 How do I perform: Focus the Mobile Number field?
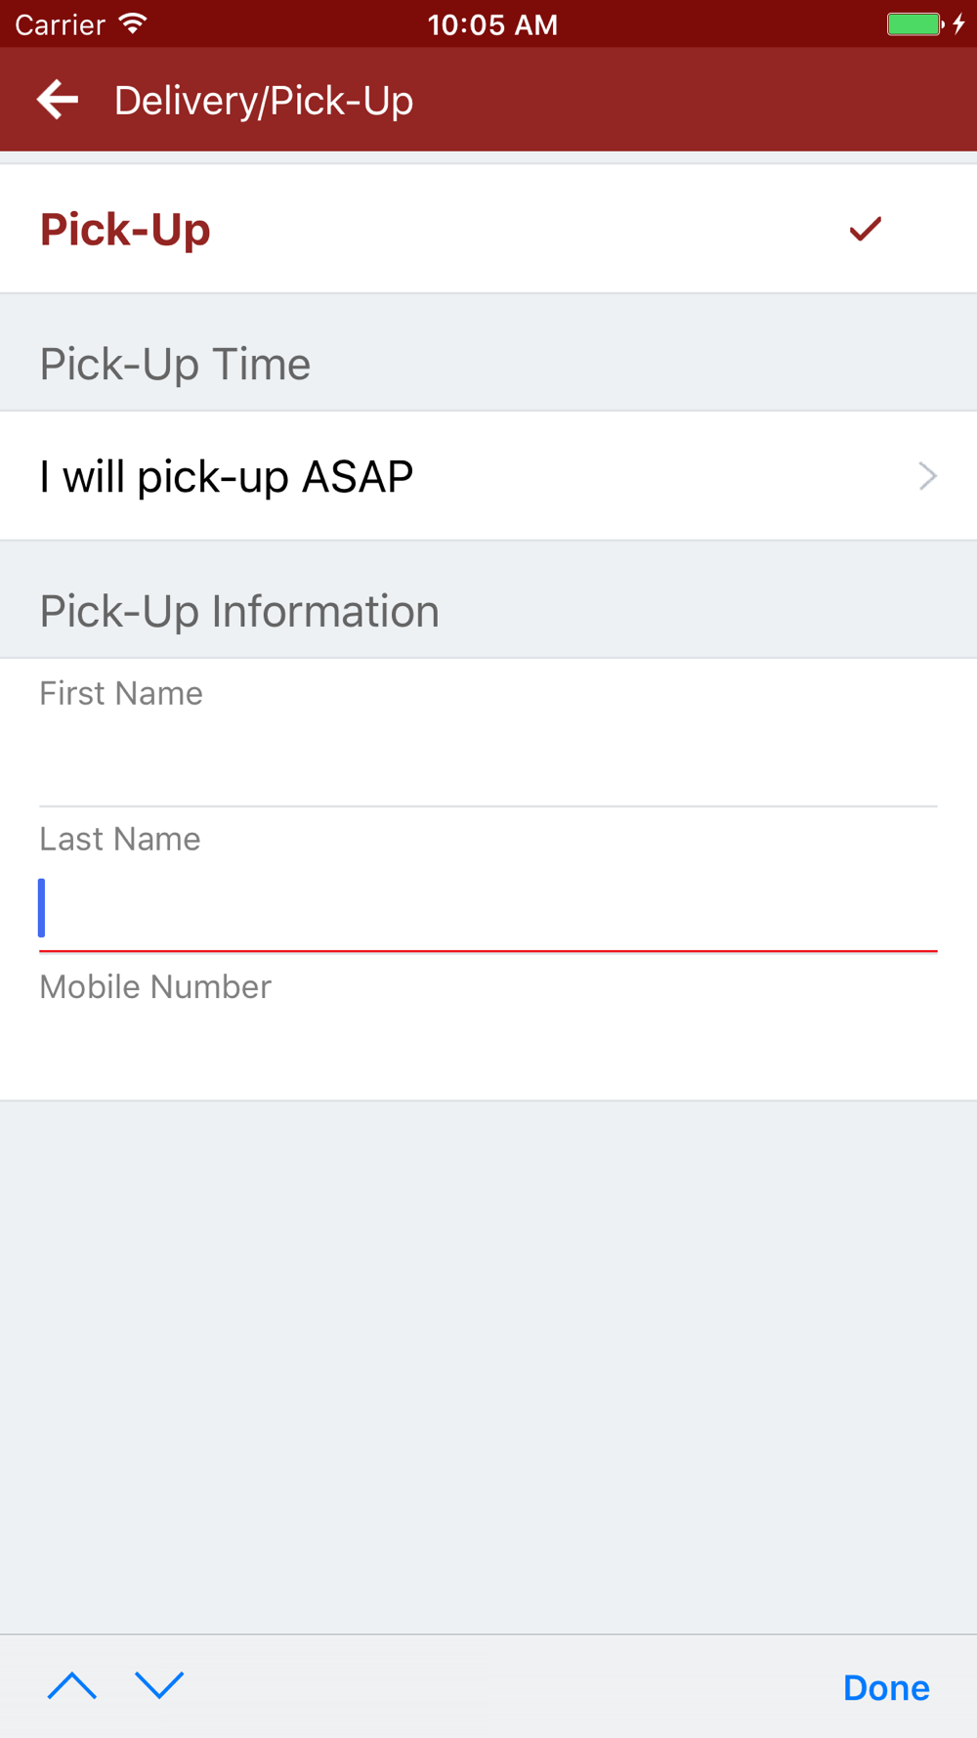[x=488, y=1026]
